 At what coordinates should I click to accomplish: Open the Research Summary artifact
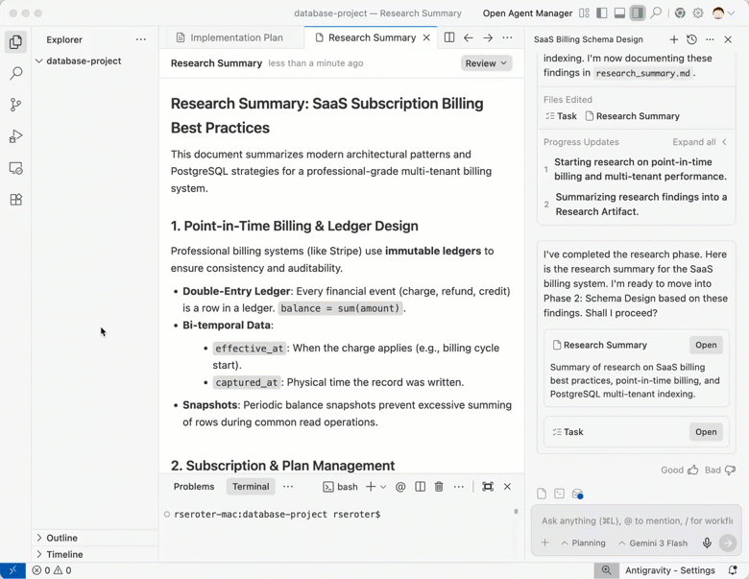point(706,345)
